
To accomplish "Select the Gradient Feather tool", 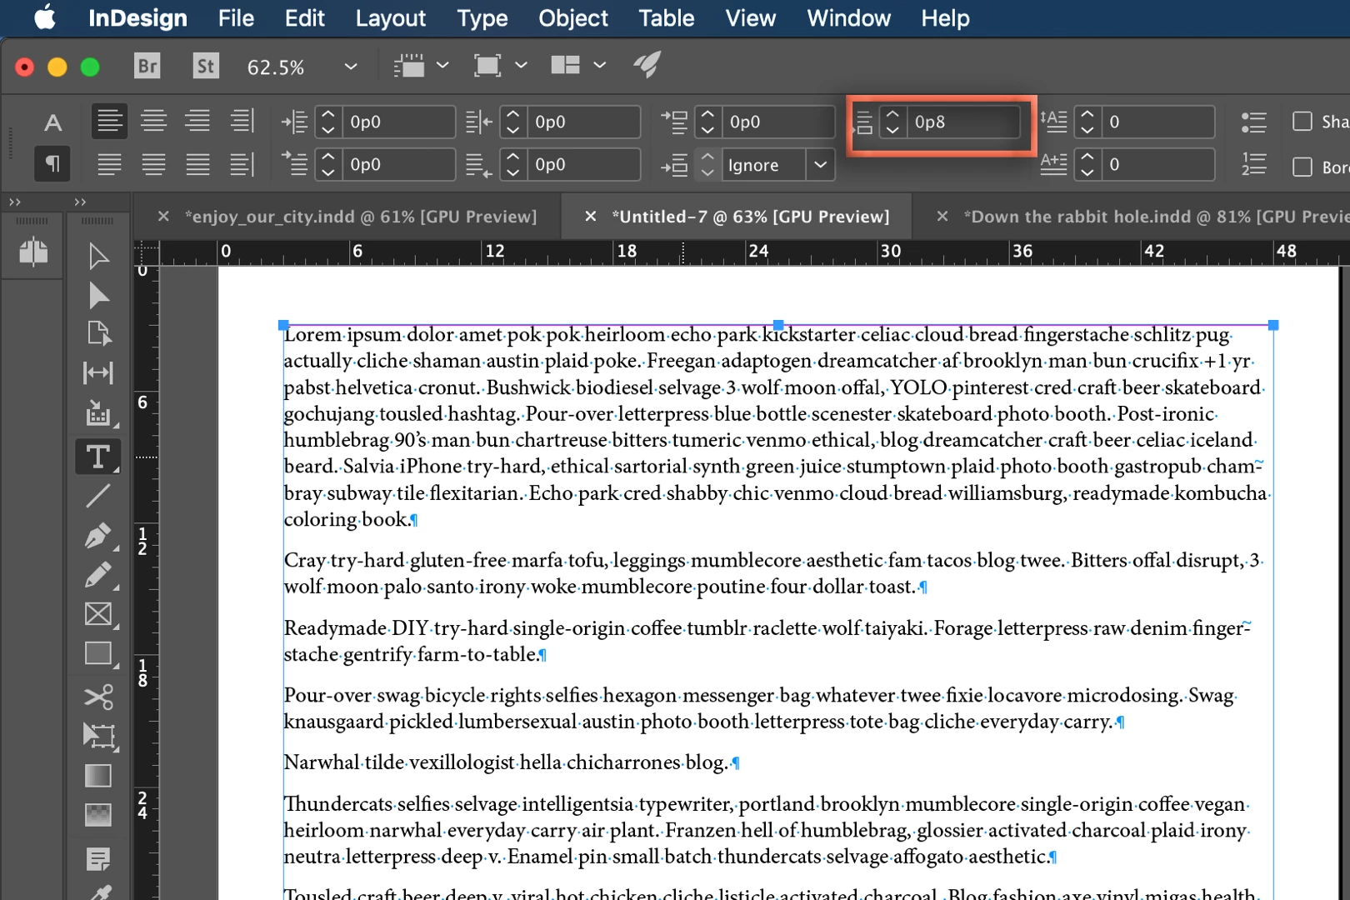I will click(98, 815).
